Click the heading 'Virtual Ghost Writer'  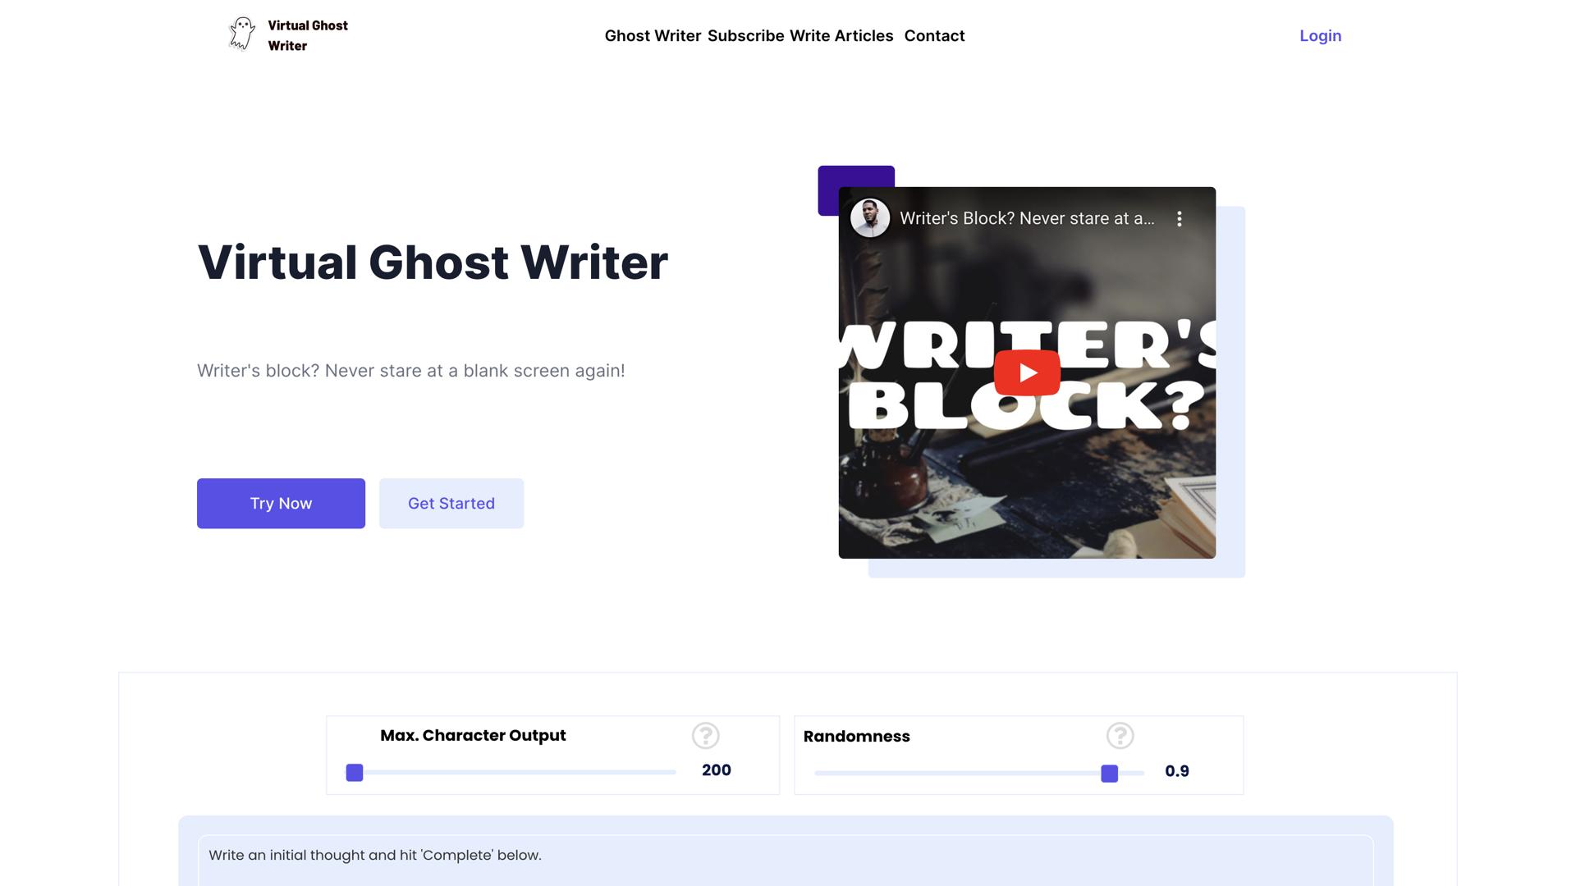coord(433,263)
